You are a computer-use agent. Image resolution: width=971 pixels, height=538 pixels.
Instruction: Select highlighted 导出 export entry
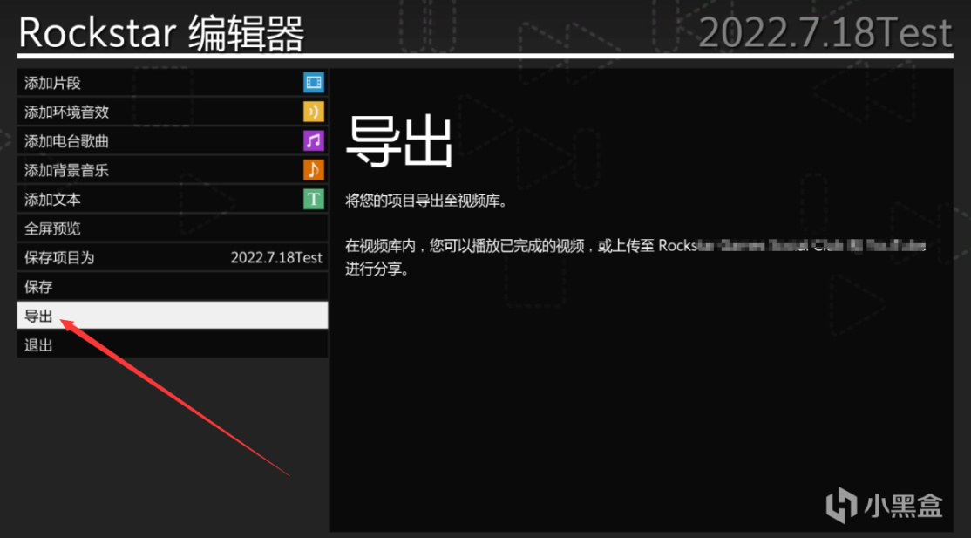click(x=173, y=316)
